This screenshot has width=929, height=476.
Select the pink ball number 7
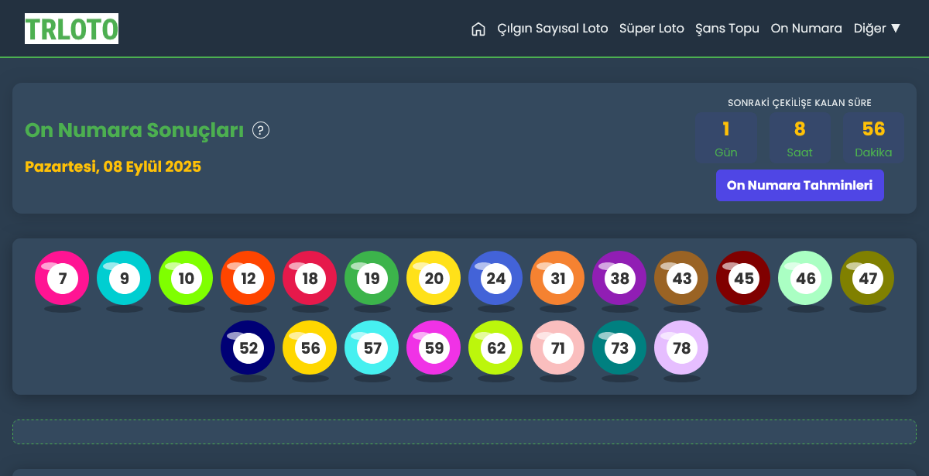(62, 278)
